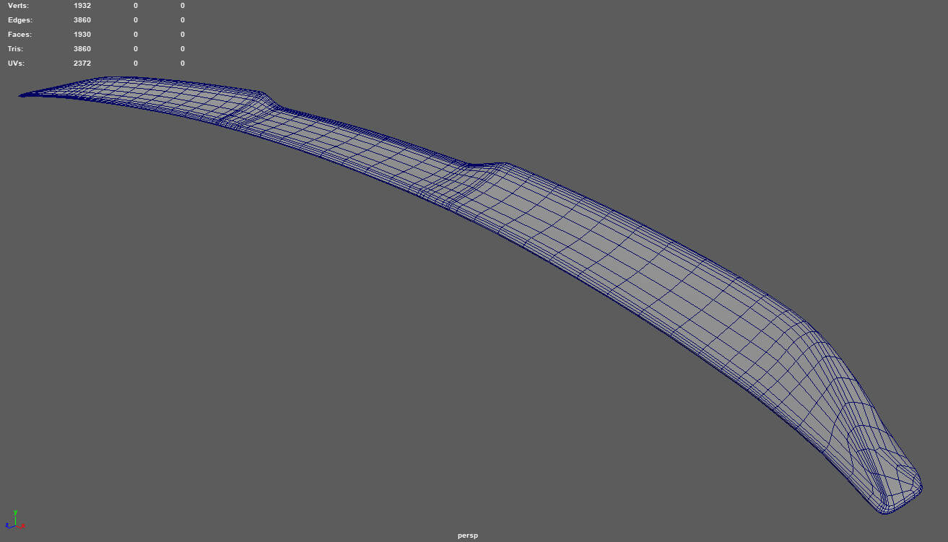This screenshot has width=948, height=542.
Task: Click the 3860 edge count value
Action: [x=82, y=20]
